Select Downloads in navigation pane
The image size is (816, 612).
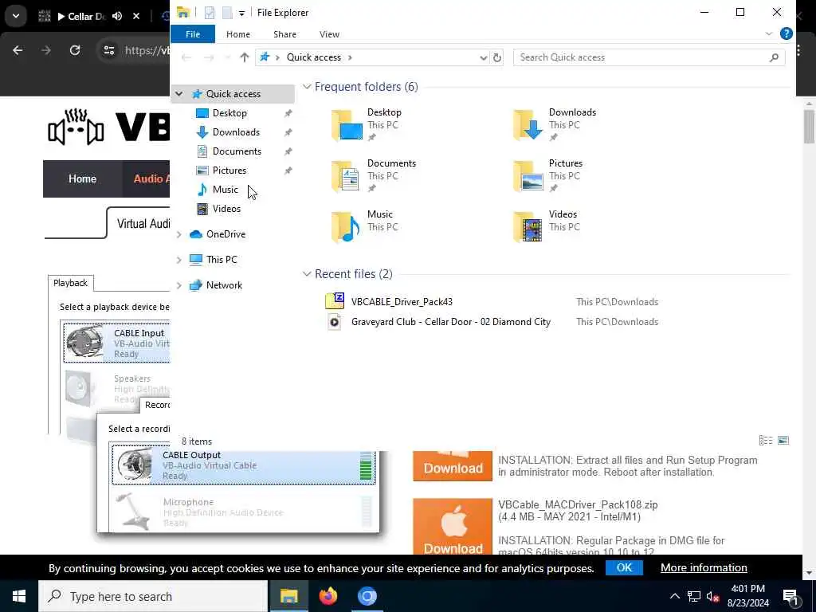[236, 132]
